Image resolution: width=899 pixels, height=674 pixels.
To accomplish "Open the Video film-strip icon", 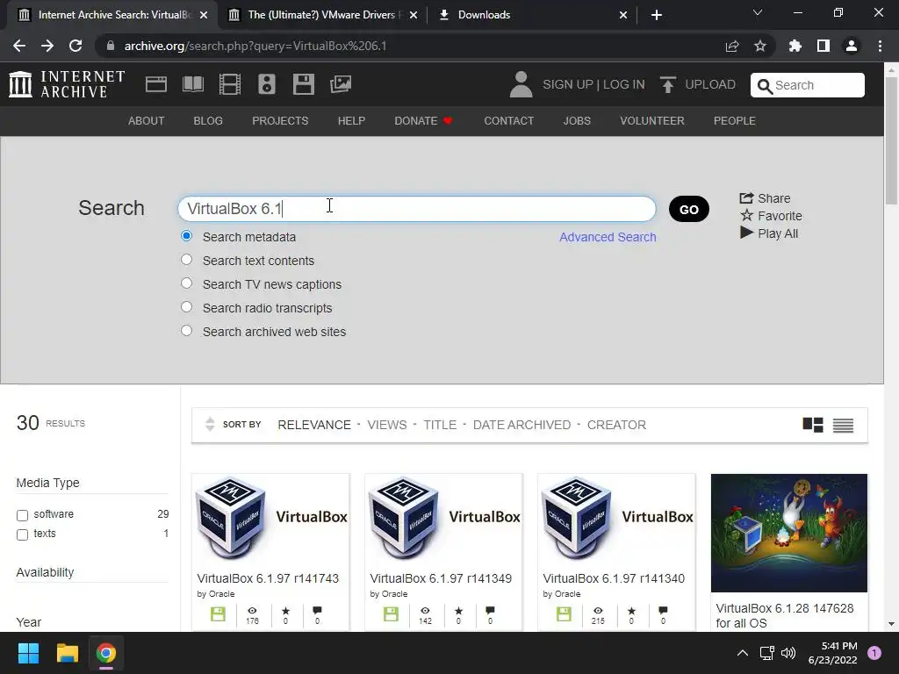I will (x=230, y=84).
